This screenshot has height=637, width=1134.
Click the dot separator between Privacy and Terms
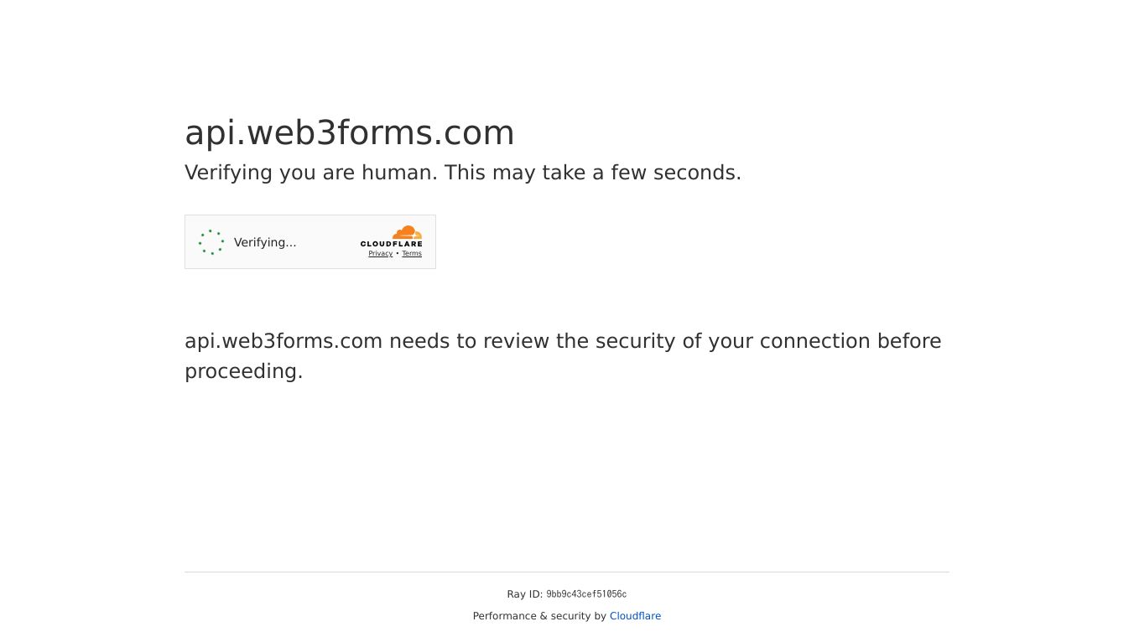coord(398,254)
